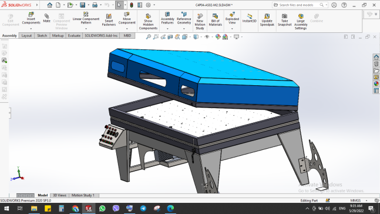The height and width of the screenshot is (214, 380).
Task: Activate the Move Component tool
Action: coord(127,18)
